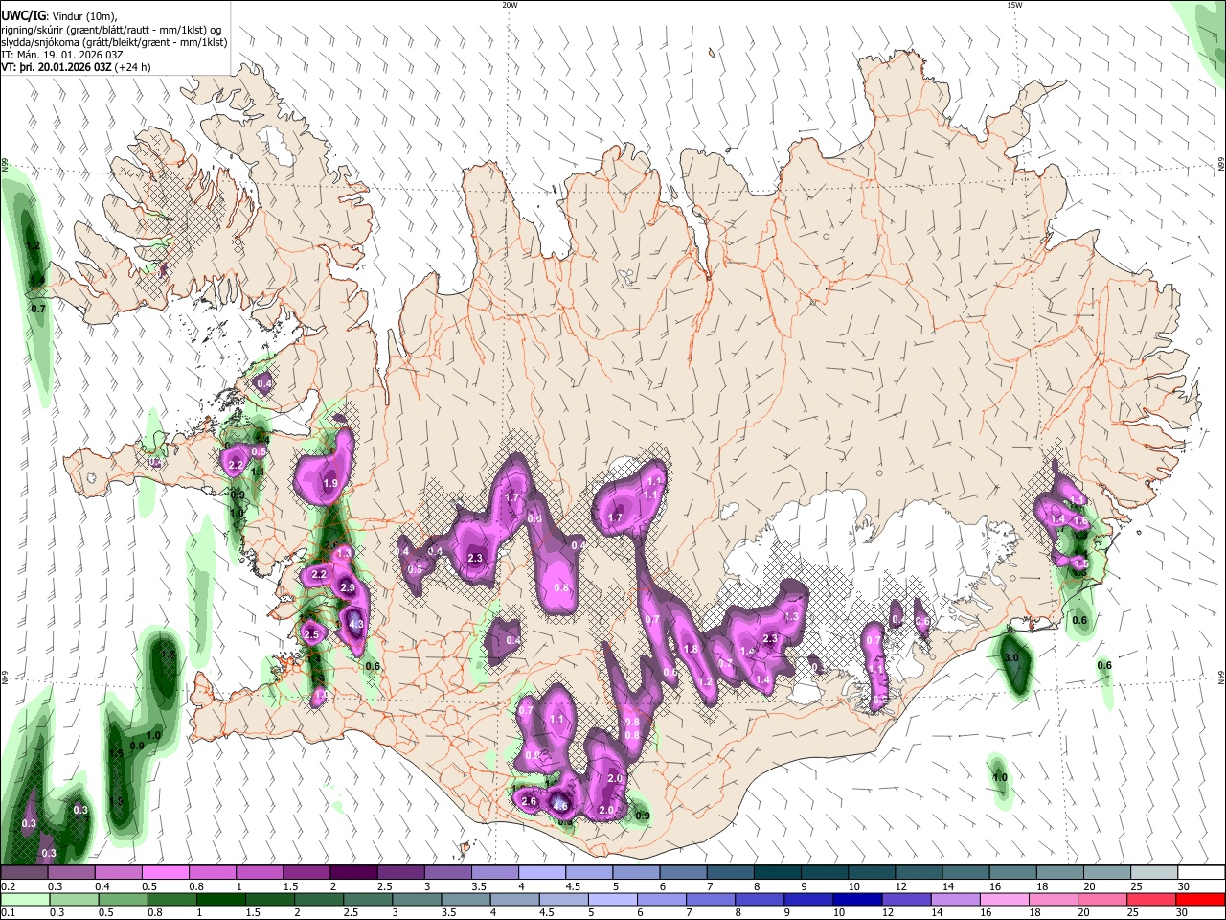Viewport: 1226px width, 920px height.
Task: Click the white swatch above 30 in the upper scale
Action: click(x=1201, y=872)
